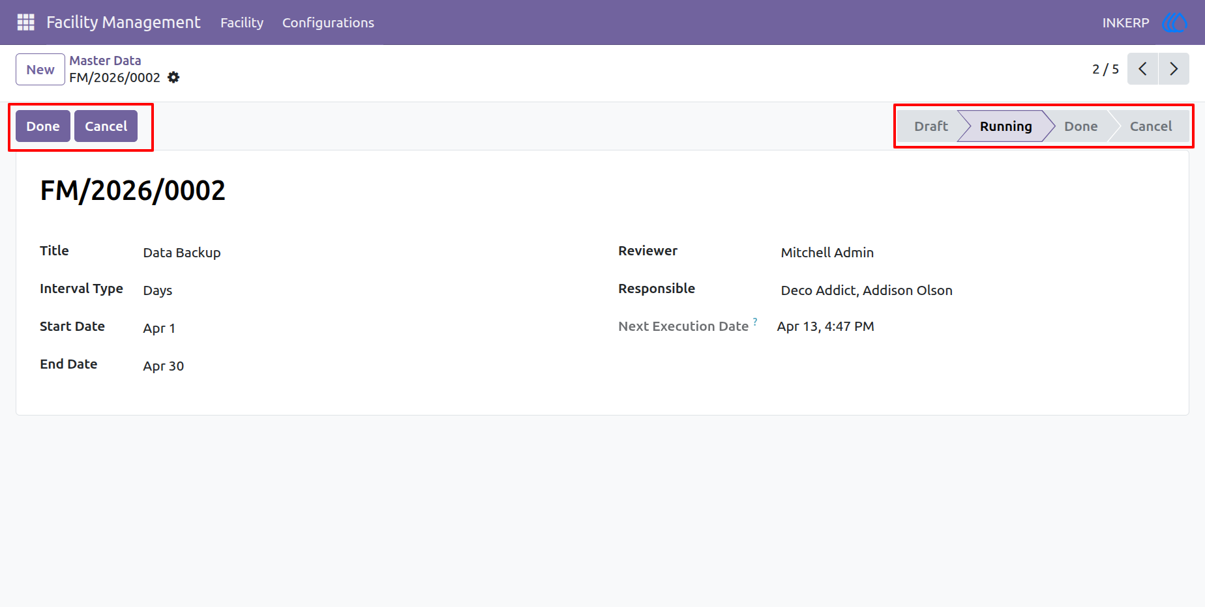This screenshot has width=1205, height=607.
Task: Click the Facility Management app title
Action: pos(123,22)
